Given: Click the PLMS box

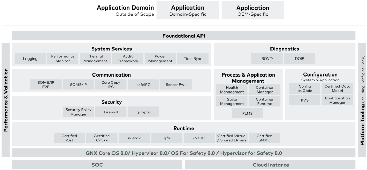Looking at the screenshot, I should tap(248, 113).
